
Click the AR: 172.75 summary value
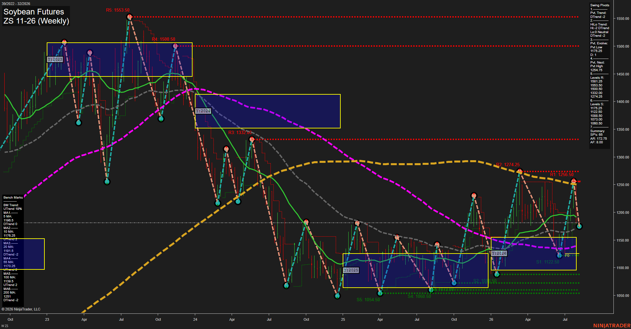click(599, 139)
